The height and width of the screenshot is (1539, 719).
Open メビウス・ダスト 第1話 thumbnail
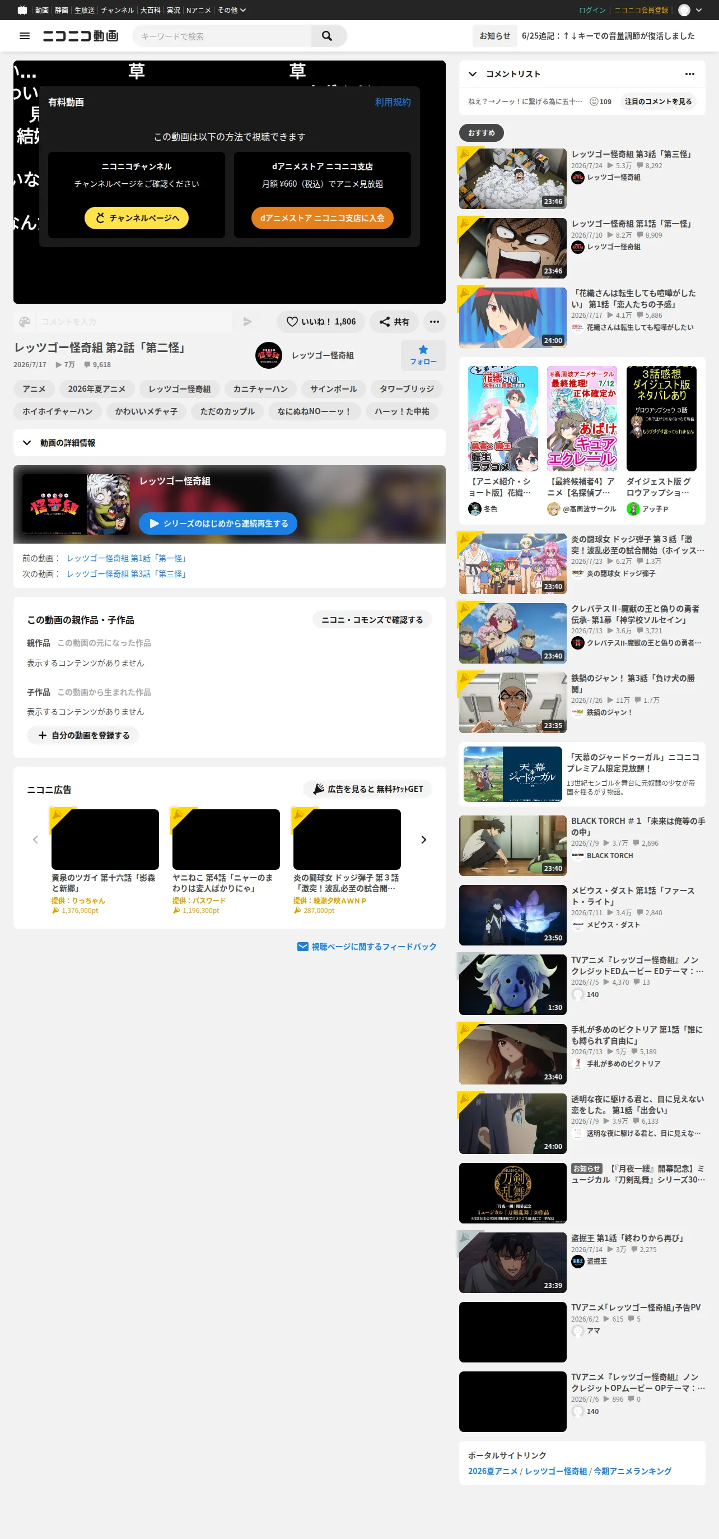(x=512, y=915)
